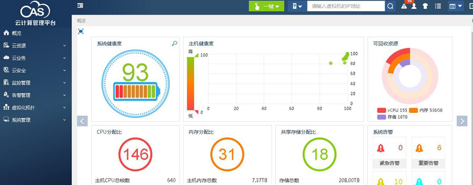Screen dimensions: 473x185
Task: Expand the 云安全 menu chevron
Action: (x=64, y=70)
